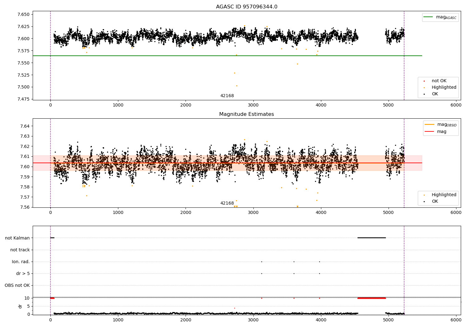This screenshot has width=467, height=327.
Task: Click lowest orange outlier point near 7.500
Action: point(237,86)
